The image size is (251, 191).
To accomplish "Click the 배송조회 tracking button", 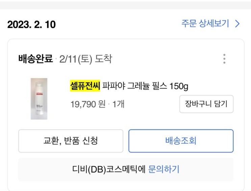I will [x=181, y=141].
